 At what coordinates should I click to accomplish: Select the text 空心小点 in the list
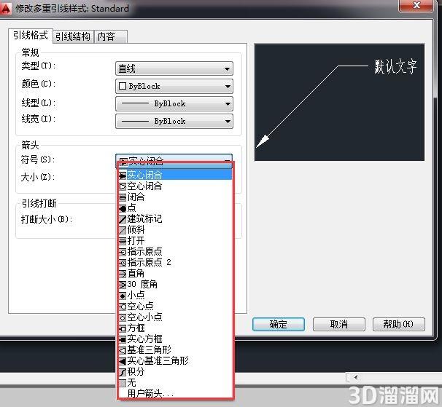144,317
